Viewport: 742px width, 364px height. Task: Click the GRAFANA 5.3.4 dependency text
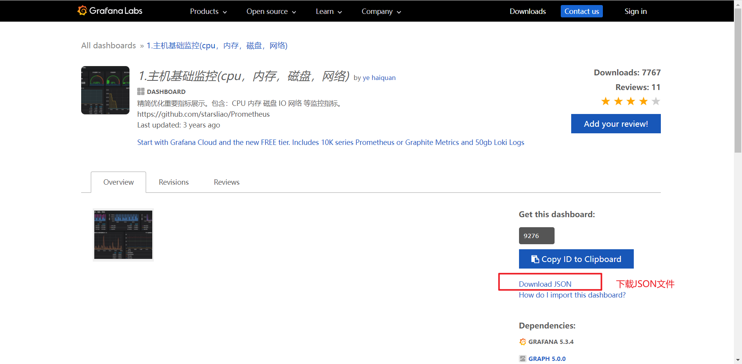551,342
